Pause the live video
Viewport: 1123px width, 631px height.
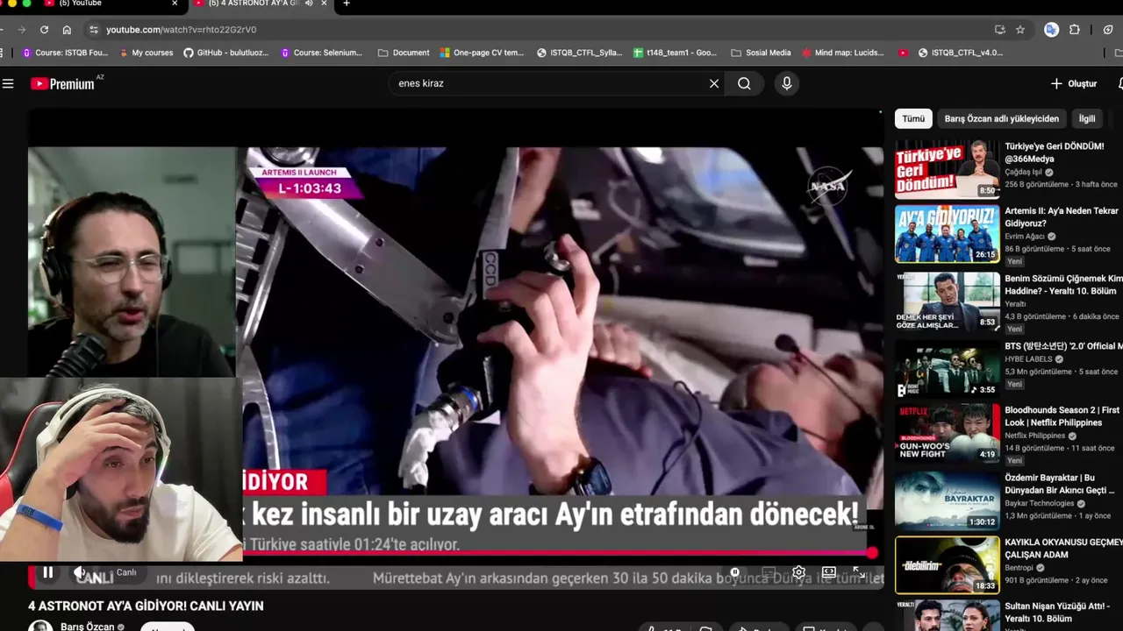click(x=48, y=572)
